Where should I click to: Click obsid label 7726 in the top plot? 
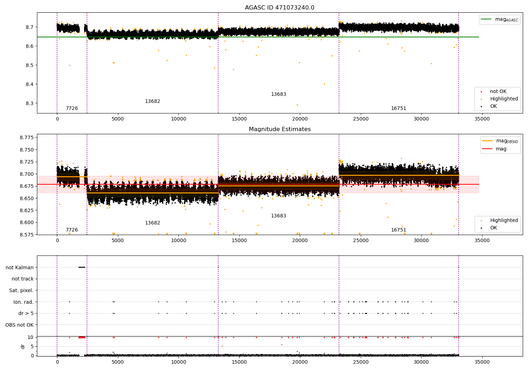(72, 109)
